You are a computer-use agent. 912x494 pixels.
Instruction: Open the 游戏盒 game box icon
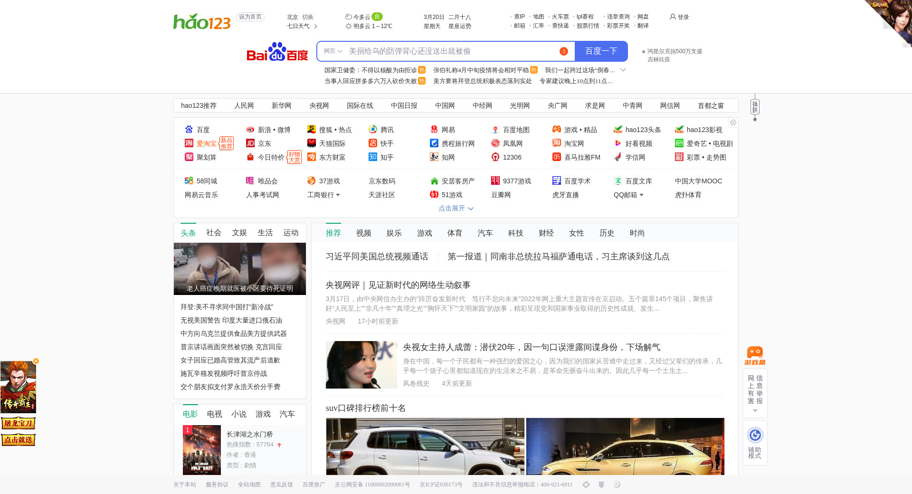click(755, 355)
